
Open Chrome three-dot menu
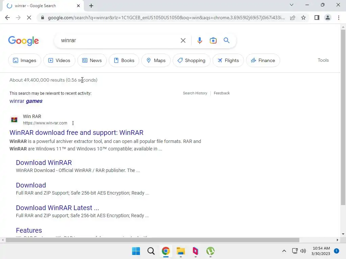[339, 18]
